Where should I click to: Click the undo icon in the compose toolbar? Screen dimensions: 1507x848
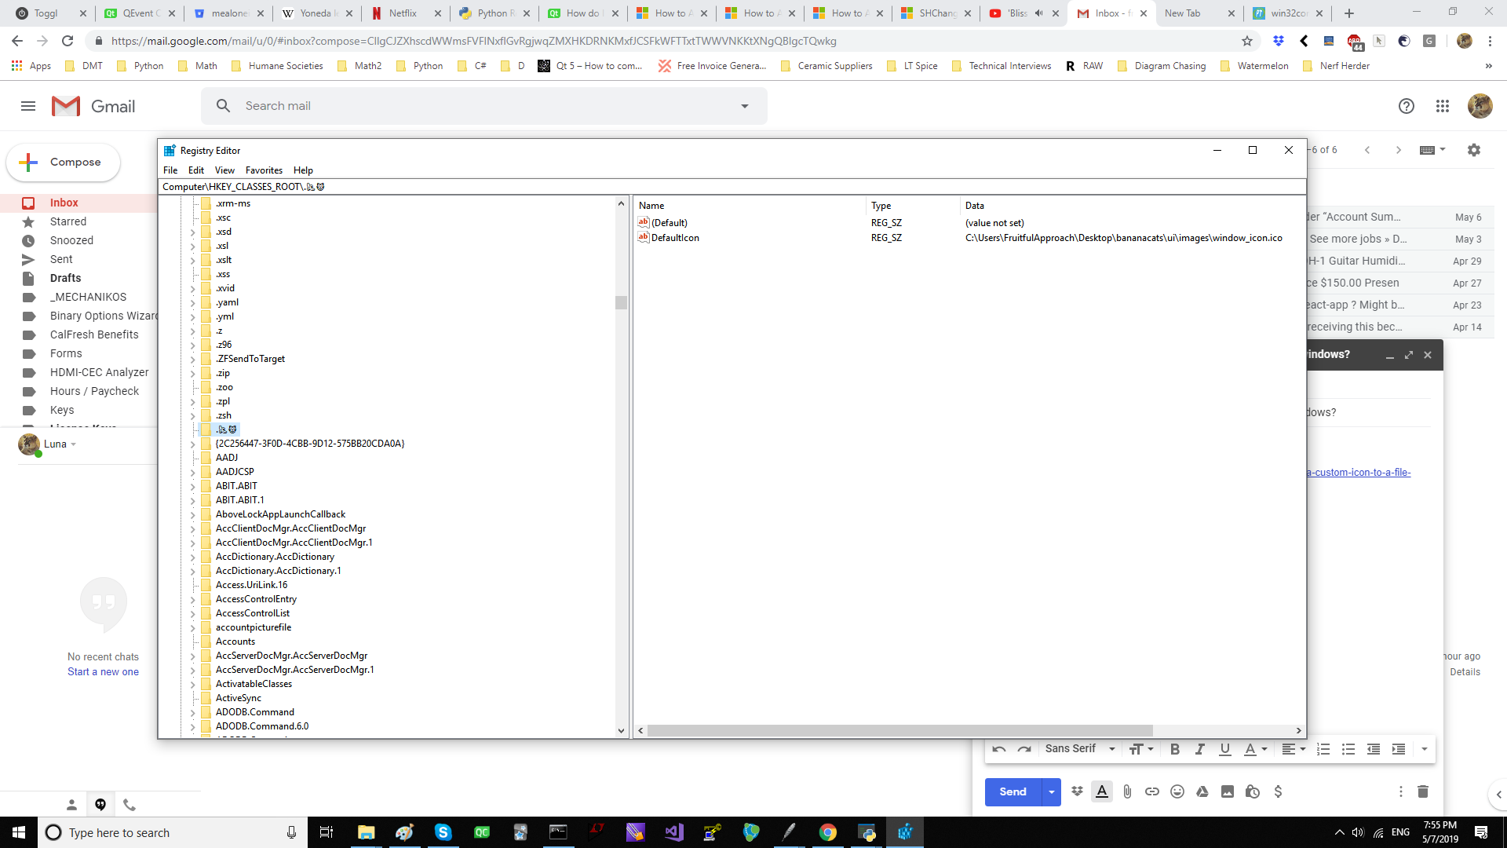pyautogui.click(x=999, y=749)
